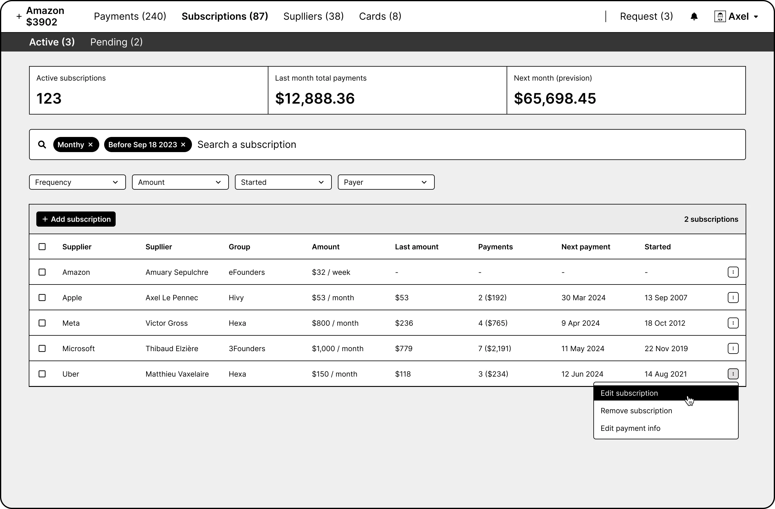Click the search magnifier icon
Image resolution: width=775 pixels, height=509 pixels.
click(42, 144)
